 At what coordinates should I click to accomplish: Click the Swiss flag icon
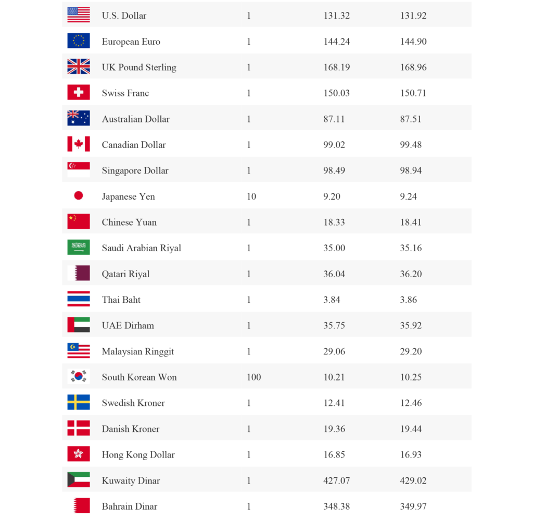click(79, 92)
